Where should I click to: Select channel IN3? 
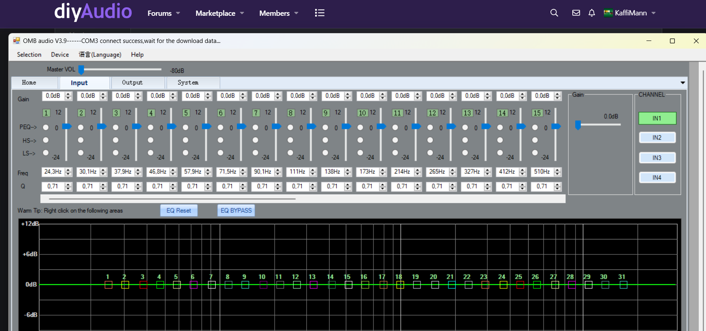(x=657, y=158)
